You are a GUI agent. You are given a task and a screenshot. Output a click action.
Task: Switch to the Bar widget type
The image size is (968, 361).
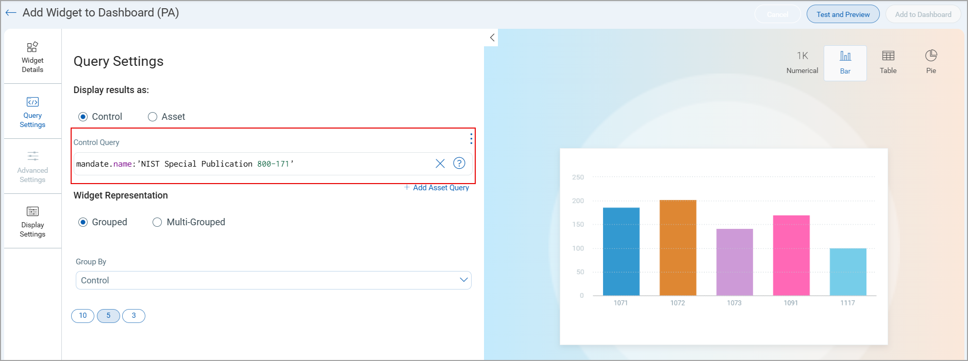point(845,63)
